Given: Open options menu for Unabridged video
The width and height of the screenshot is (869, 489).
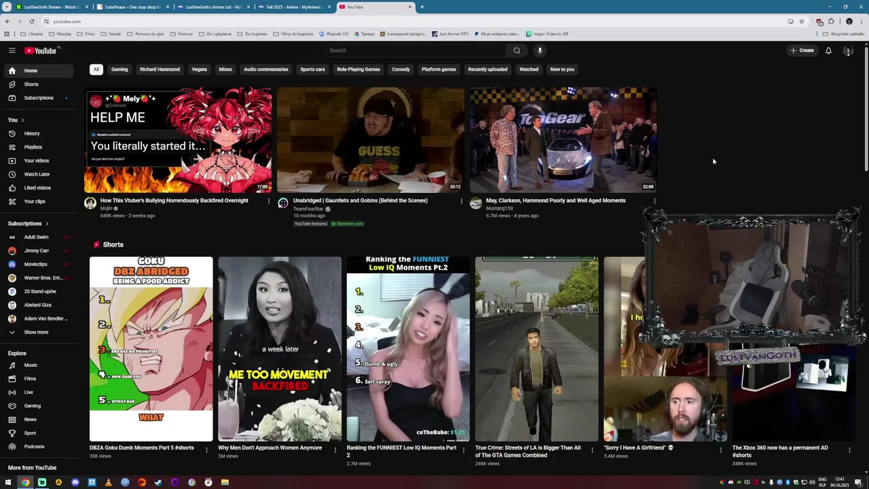Looking at the screenshot, I should tap(462, 201).
